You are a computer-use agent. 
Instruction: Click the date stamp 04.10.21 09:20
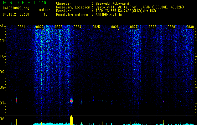[16, 14]
